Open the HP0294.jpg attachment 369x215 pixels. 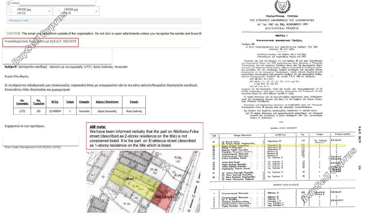tap(76, 11)
